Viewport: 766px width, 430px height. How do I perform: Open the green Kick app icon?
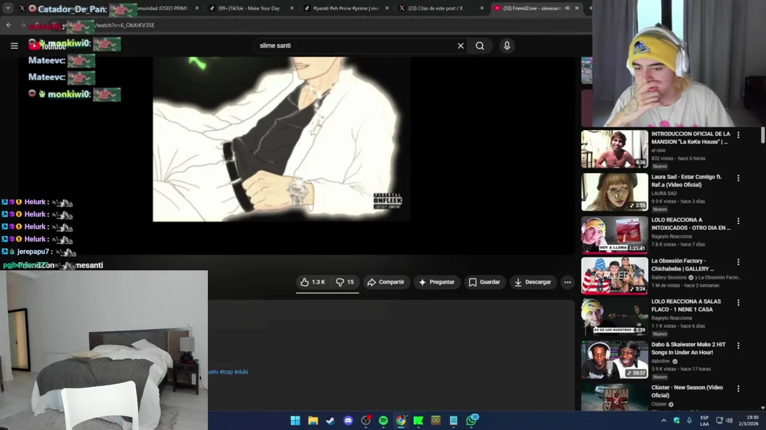tap(418, 420)
